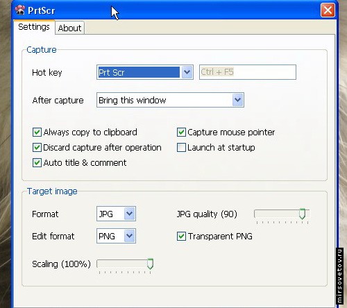Image resolution: width=347 pixels, height=308 pixels.
Task: Select the Settings tab
Action: [34, 27]
